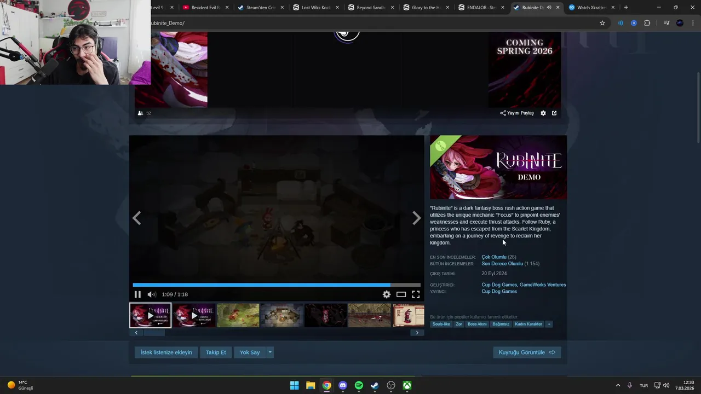
Task: Add a tag with plus button
Action: tap(549, 324)
